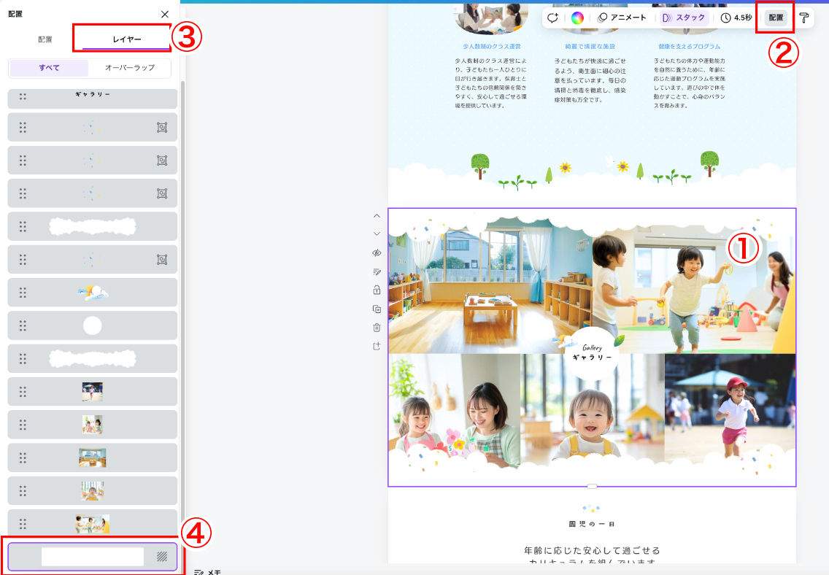The width and height of the screenshot is (829, 575).
Task: Switch to the 配置 tab in the panel
Action: click(45, 39)
